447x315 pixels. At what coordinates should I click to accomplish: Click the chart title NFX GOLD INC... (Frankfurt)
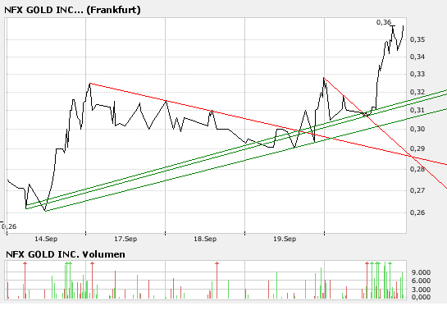pos(72,10)
